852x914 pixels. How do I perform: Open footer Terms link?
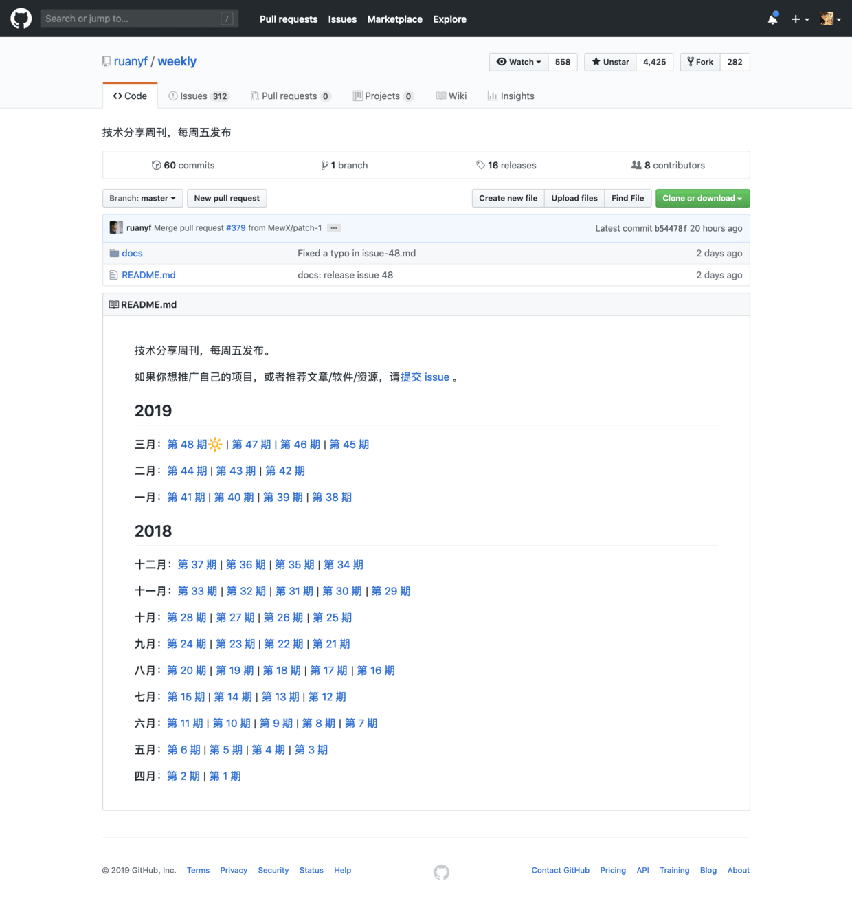click(x=198, y=870)
